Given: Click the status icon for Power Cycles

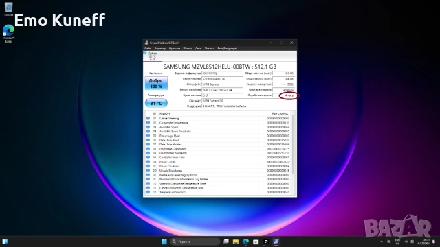Looking at the screenshot, I should [148, 162].
